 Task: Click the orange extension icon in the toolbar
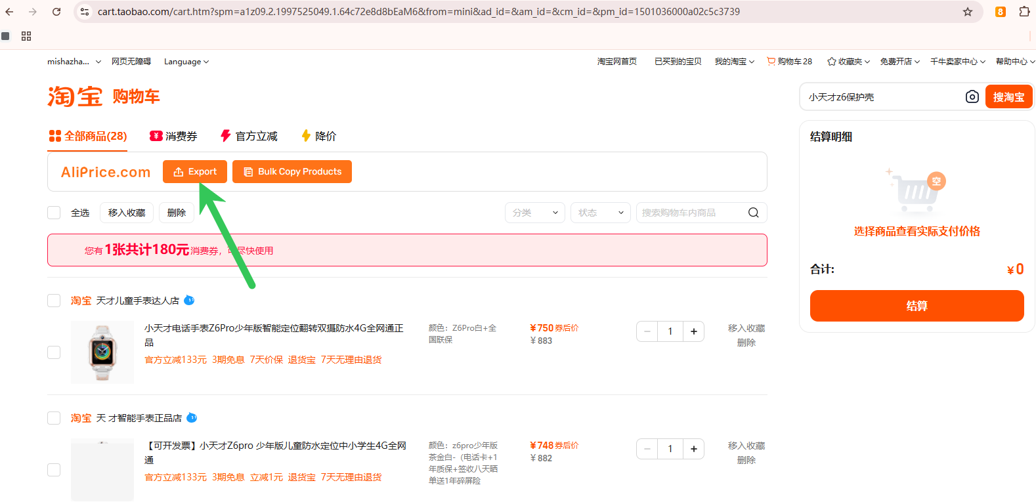(x=1000, y=12)
